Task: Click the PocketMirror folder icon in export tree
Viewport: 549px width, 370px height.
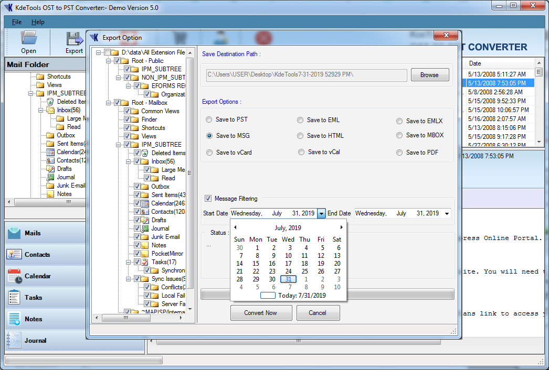Action: [x=145, y=254]
